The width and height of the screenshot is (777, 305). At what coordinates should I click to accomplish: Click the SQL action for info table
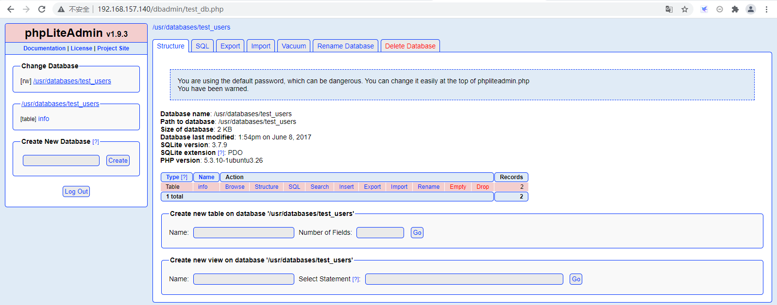[x=294, y=187]
